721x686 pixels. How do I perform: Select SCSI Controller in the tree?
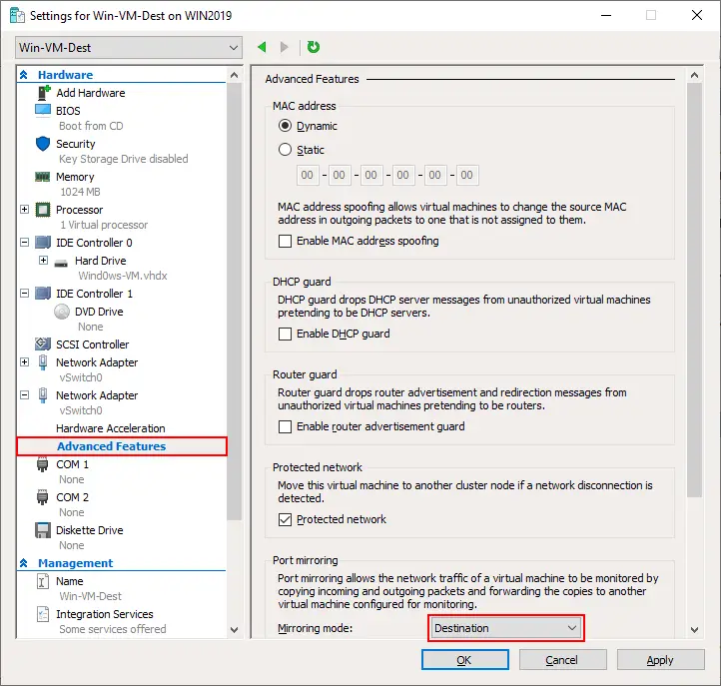[x=93, y=344]
